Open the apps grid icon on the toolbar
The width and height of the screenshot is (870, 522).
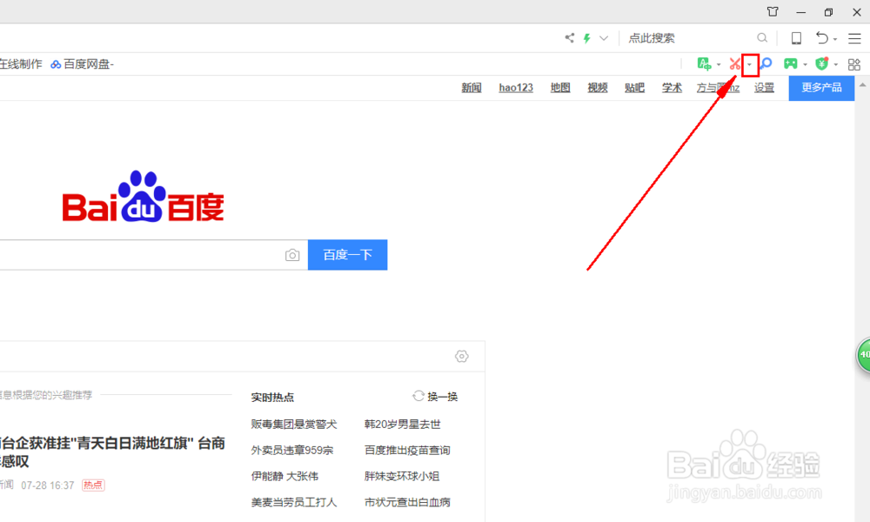pos(853,64)
